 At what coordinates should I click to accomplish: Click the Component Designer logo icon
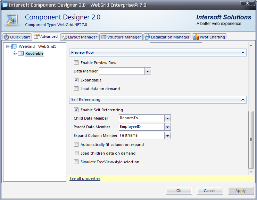[x=13, y=20]
